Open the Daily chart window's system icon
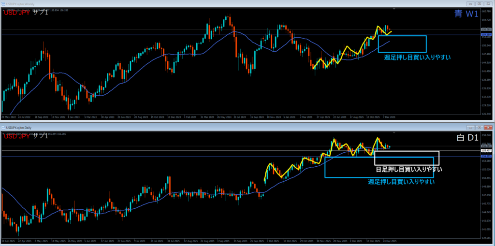The width and height of the screenshot is (495, 246). pyautogui.click(x=3, y=128)
